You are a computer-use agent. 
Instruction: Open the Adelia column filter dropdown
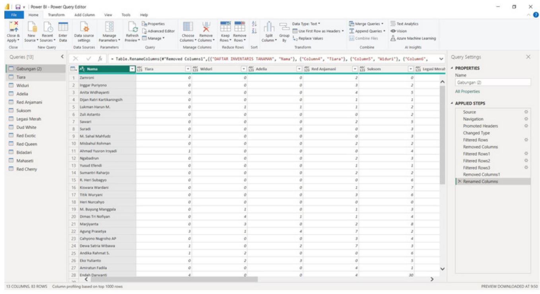pyautogui.click(x=300, y=69)
